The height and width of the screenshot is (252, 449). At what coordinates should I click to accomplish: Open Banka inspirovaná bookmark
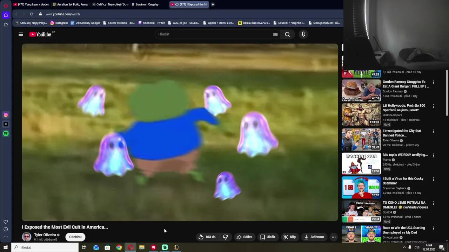254,23
